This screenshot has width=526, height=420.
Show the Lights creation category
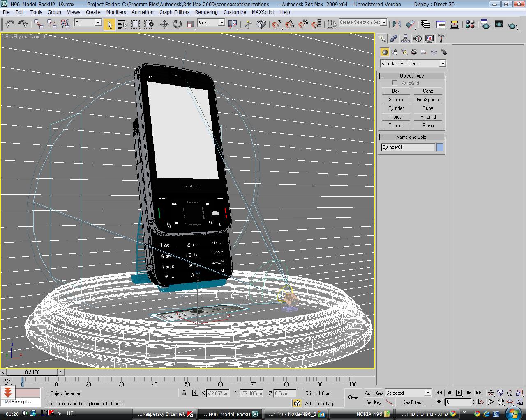coord(404,52)
